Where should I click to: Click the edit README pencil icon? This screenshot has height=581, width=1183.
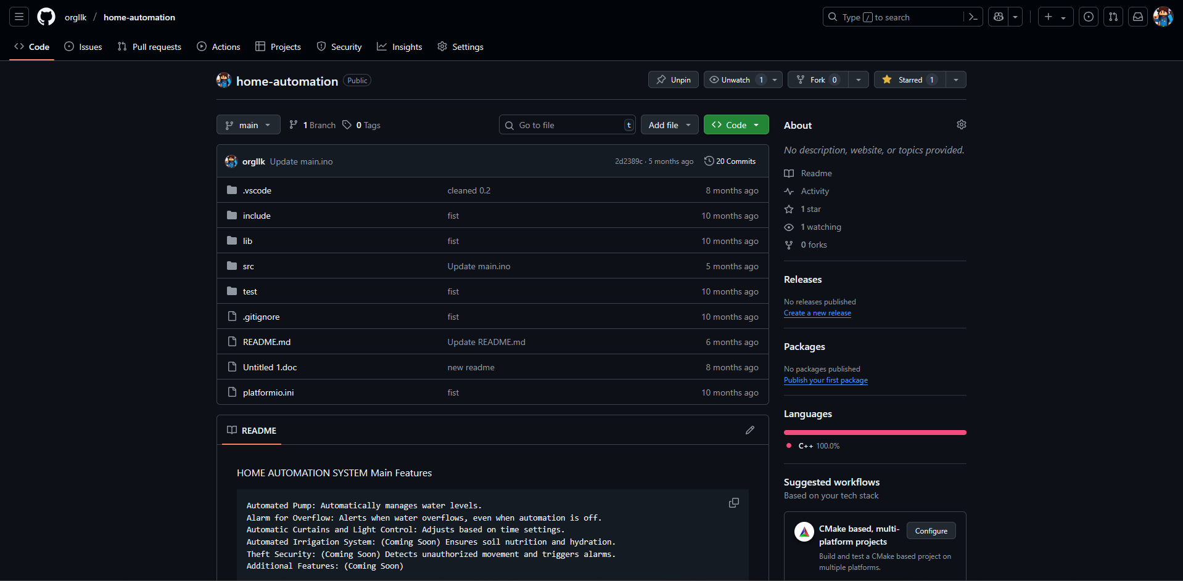click(750, 430)
